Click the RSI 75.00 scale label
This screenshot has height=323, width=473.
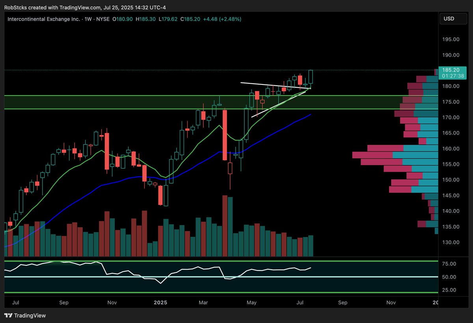point(450,264)
